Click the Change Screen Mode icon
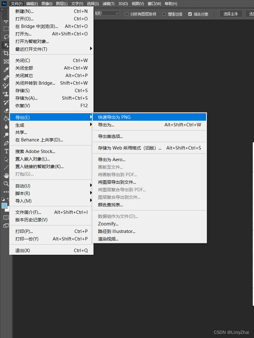Image resolution: width=254 pixels, height=338 pixels. tap(6, 226)
